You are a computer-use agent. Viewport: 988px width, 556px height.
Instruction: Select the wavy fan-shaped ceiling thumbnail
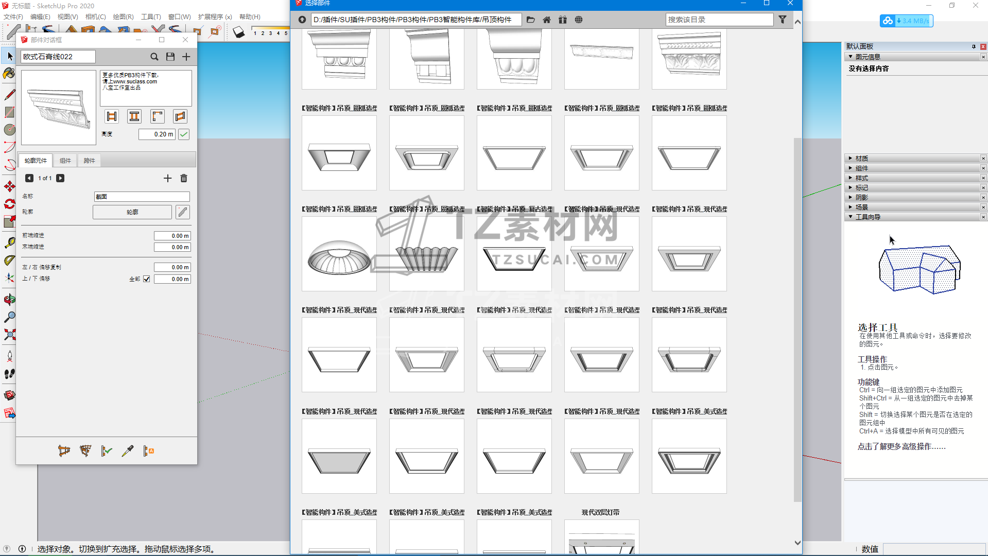427,254
